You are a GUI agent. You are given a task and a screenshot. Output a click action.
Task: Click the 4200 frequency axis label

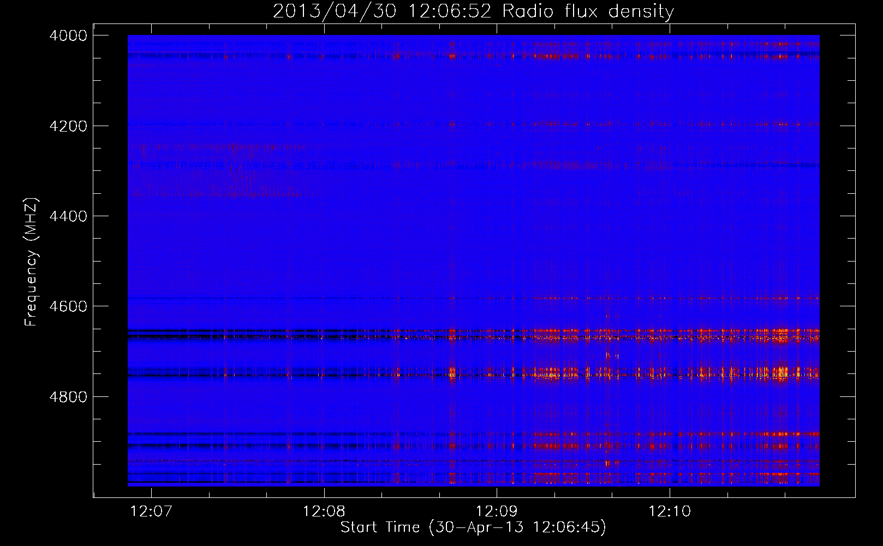(68, 126)
